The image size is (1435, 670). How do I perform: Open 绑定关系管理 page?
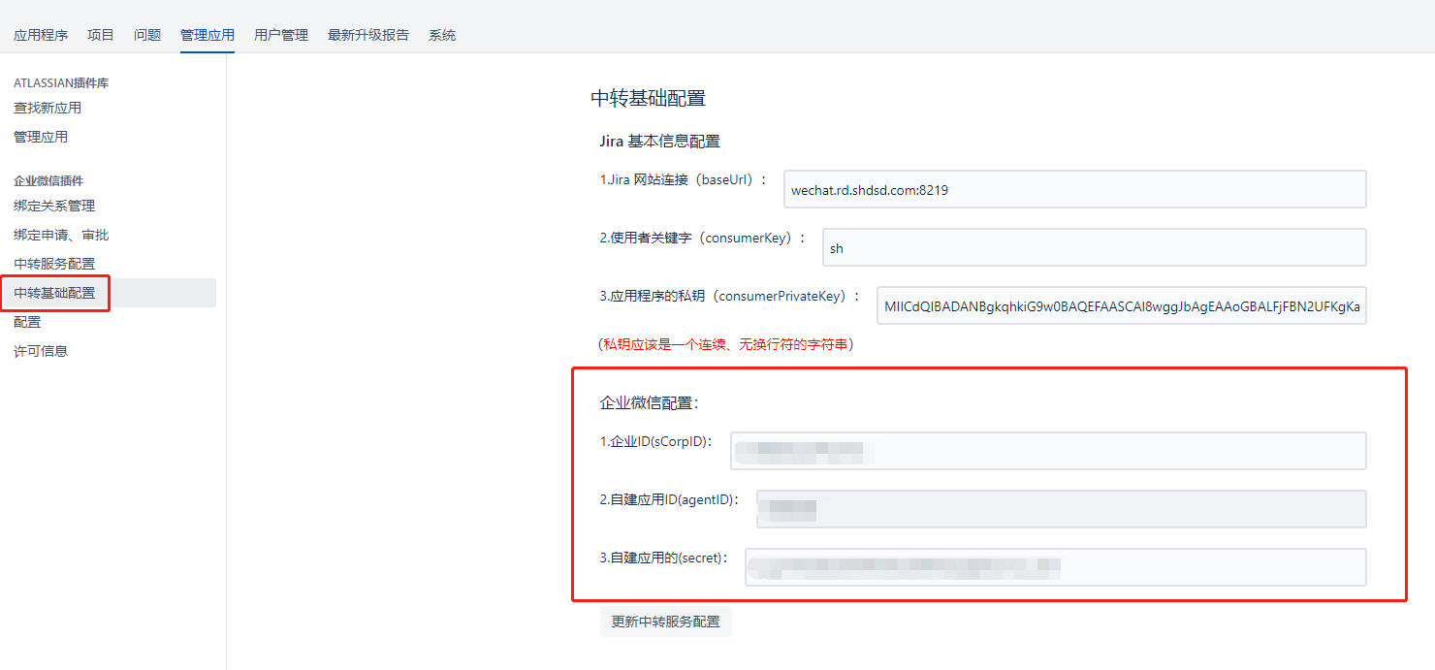(x=54, y=206)
